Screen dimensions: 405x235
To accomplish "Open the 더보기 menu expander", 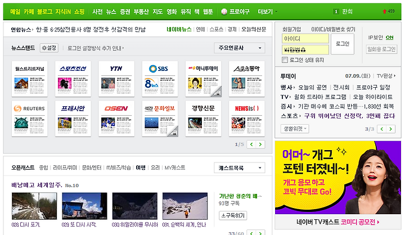I will pos(268,12).
